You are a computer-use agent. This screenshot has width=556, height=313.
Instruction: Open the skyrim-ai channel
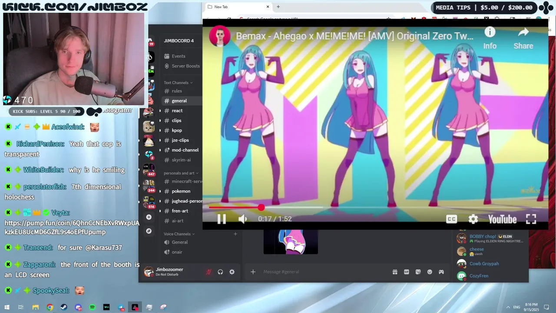[181, 160]
